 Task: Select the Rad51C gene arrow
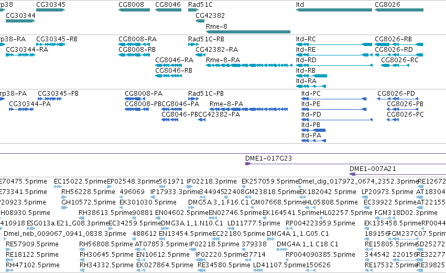(x=193, y=10)
